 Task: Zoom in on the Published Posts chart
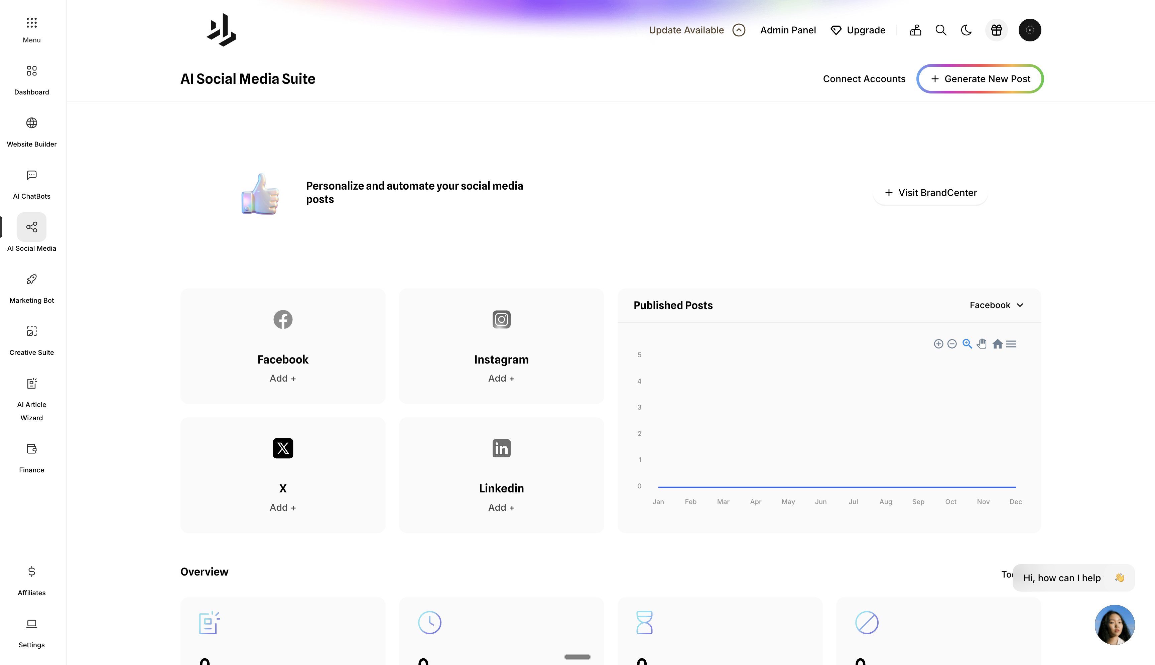(x=939, y=344)
